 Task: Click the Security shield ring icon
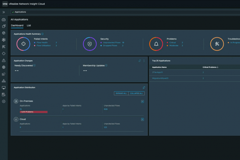point(89,44)
